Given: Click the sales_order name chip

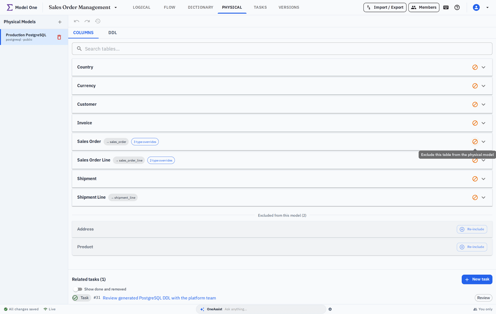Looking at the screenshot, I should click(116, 142).
